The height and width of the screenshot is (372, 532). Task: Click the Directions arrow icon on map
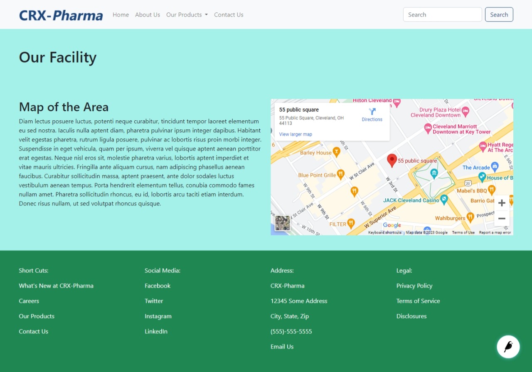tap(372, 112)
